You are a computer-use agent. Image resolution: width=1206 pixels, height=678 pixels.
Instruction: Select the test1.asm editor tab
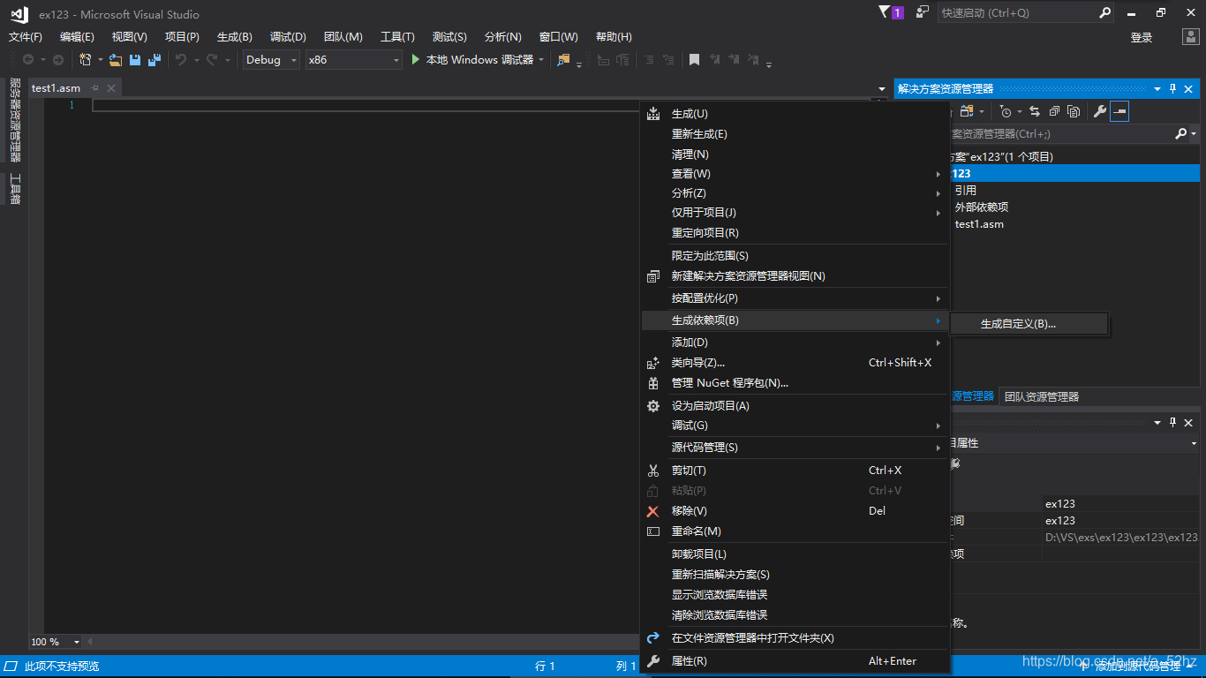(56, 88)
